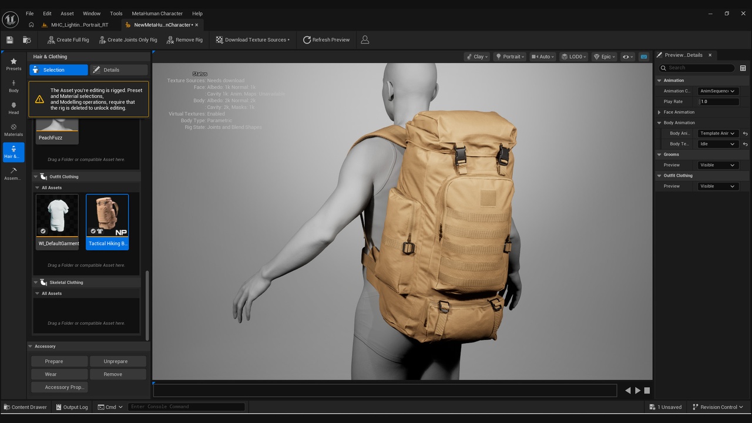Viewport: 752px width, 423px height.
Task: Open the Content Drawer
Action: click(x=25, y=407)
